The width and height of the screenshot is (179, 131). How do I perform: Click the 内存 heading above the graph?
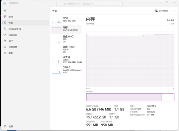pyautogui.click(x=90, y=19)
